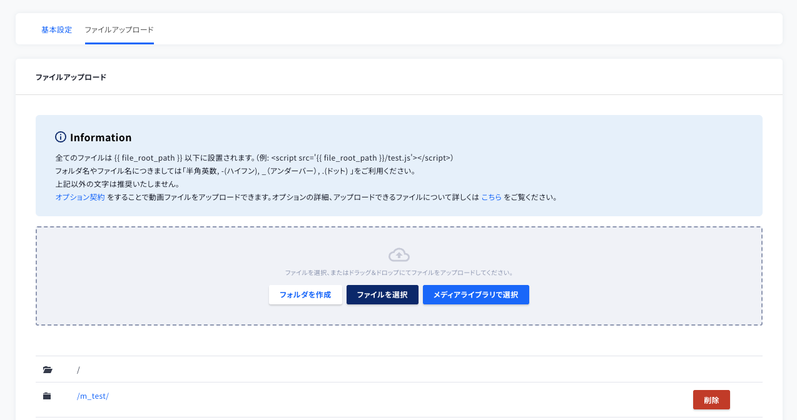Image resolution: width=797 pixels, height=420 pixels.
Task: Open the 基本設定 tab
Action: (x=56, y=29)
